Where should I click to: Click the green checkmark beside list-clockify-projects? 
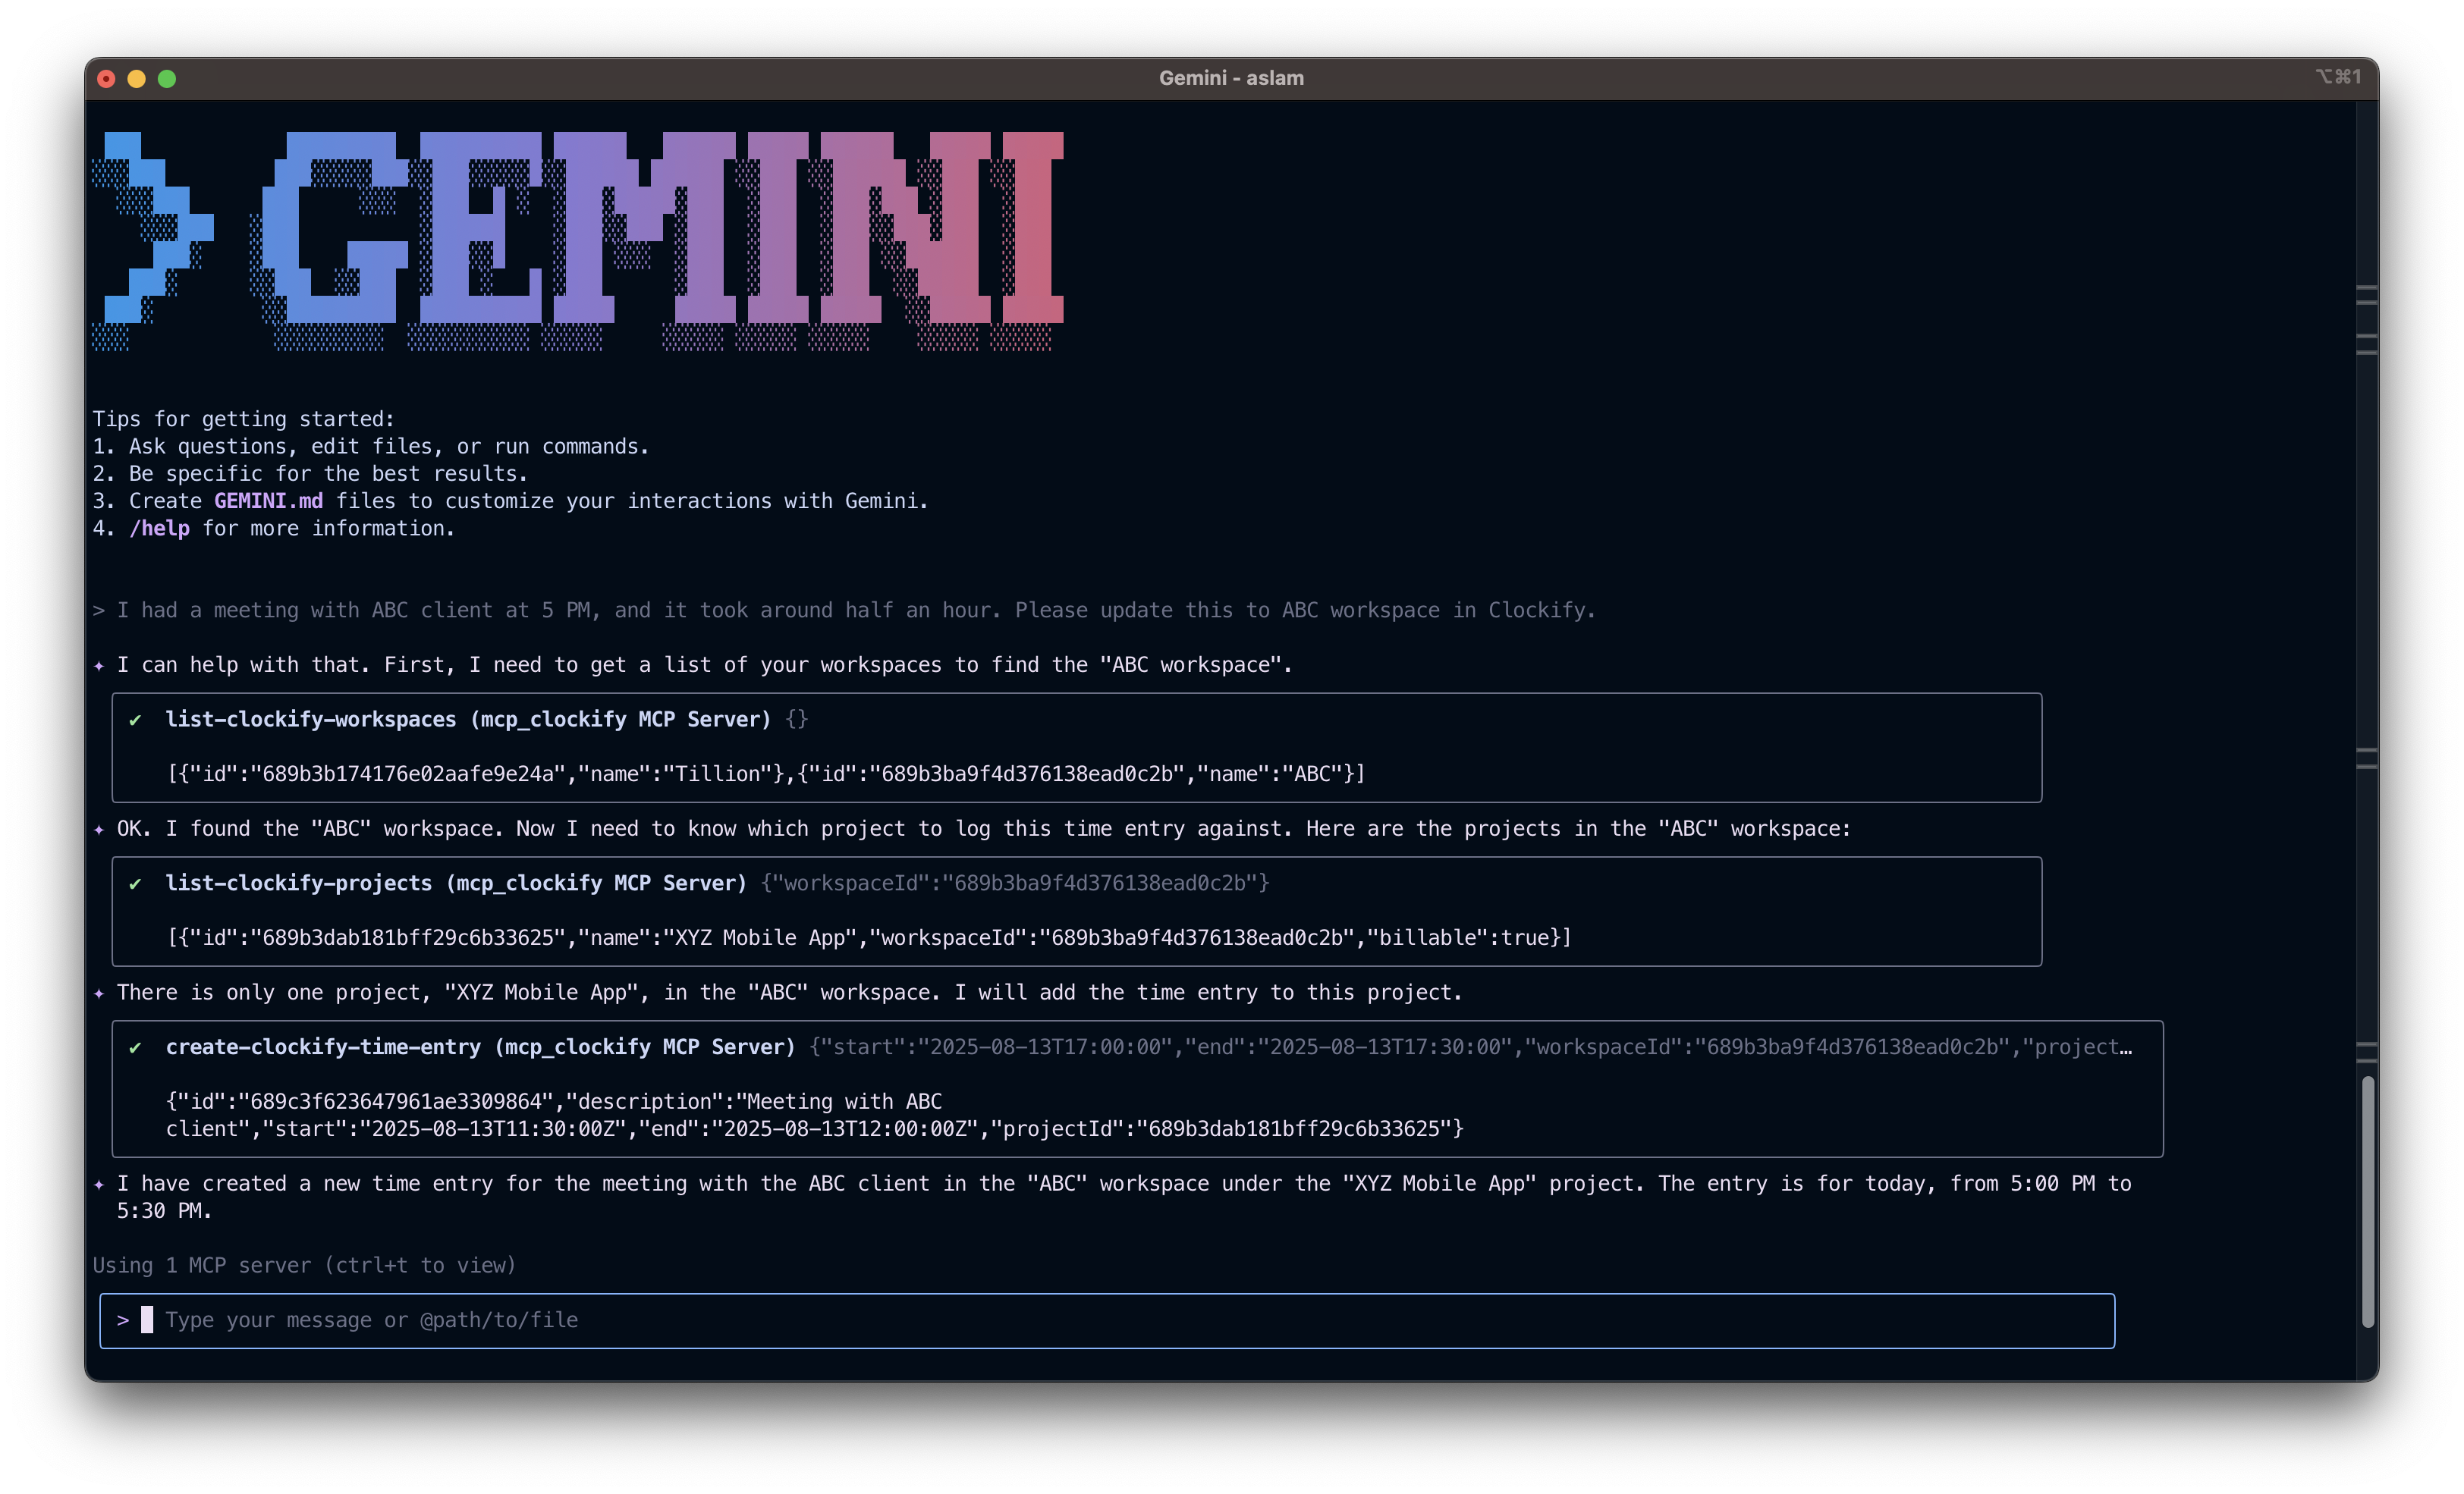[x=135, y=884]
